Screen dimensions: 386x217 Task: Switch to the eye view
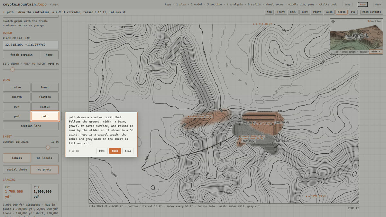(353, 12)
